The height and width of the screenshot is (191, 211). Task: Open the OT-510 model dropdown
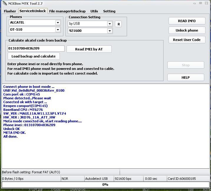[x=58, y=30]
